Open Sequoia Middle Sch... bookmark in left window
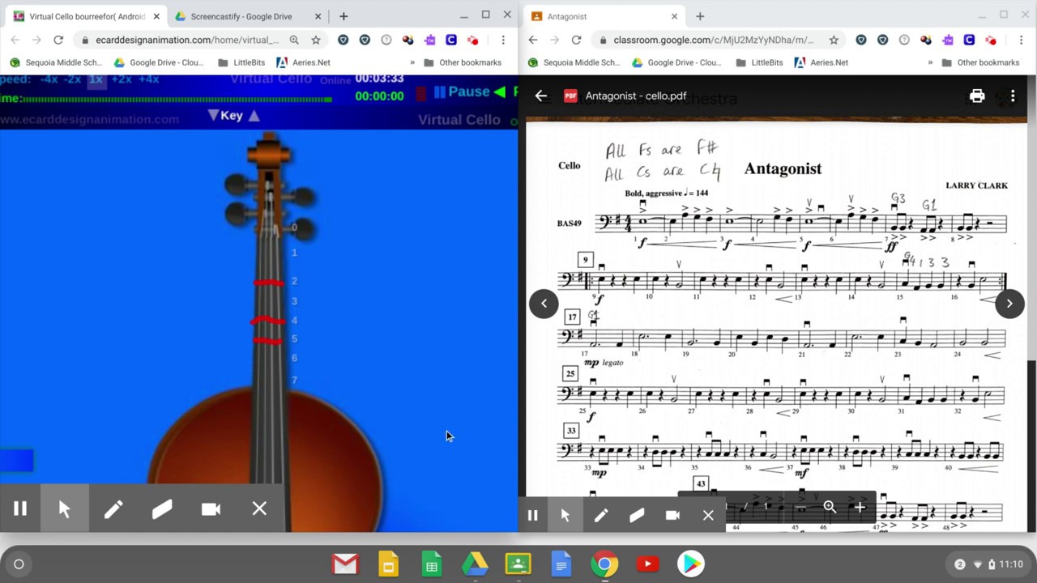The height and width of the screenshot is (583, 1037). [55, 62]
